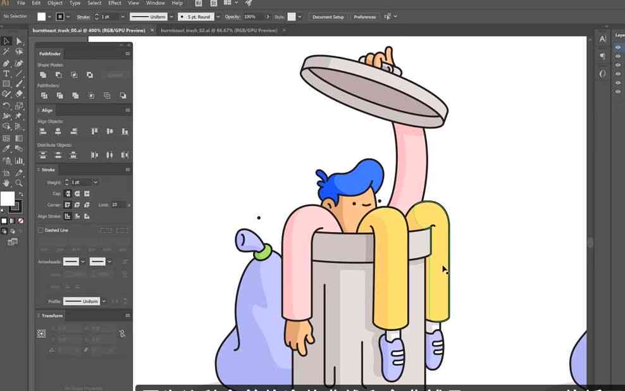Open the Window menu
Viewport: 625px width, 391px height.
[x=155, y=3]
